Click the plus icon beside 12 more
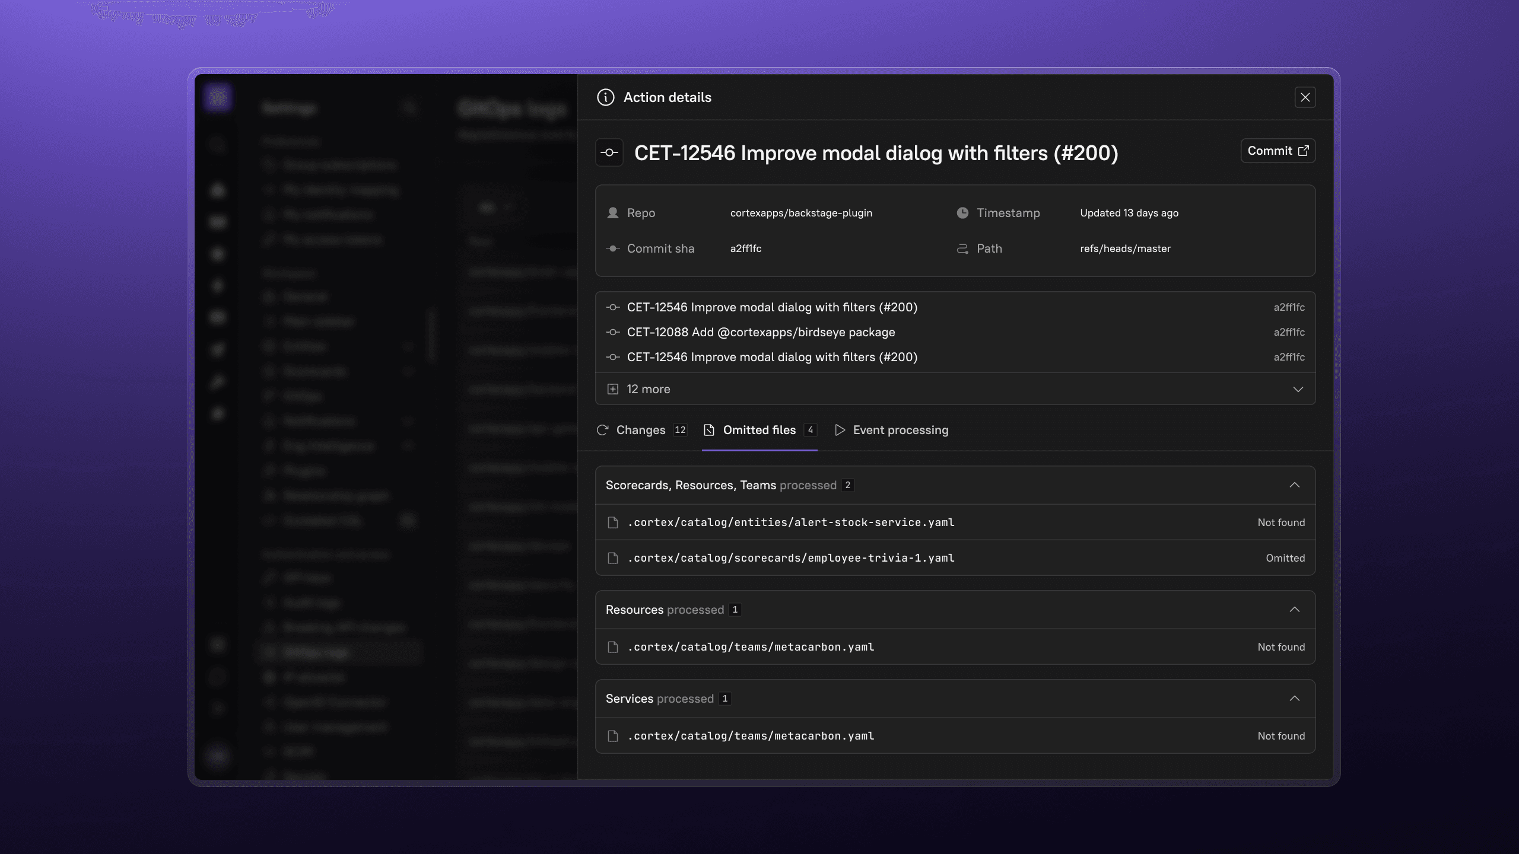Viewport: 1519px width, 854px height. [x=613, y=389]
